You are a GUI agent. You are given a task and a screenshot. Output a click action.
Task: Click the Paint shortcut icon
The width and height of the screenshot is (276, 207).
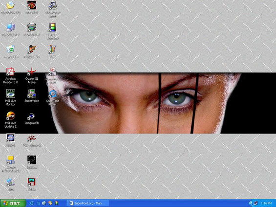click(x=52, y=49)
